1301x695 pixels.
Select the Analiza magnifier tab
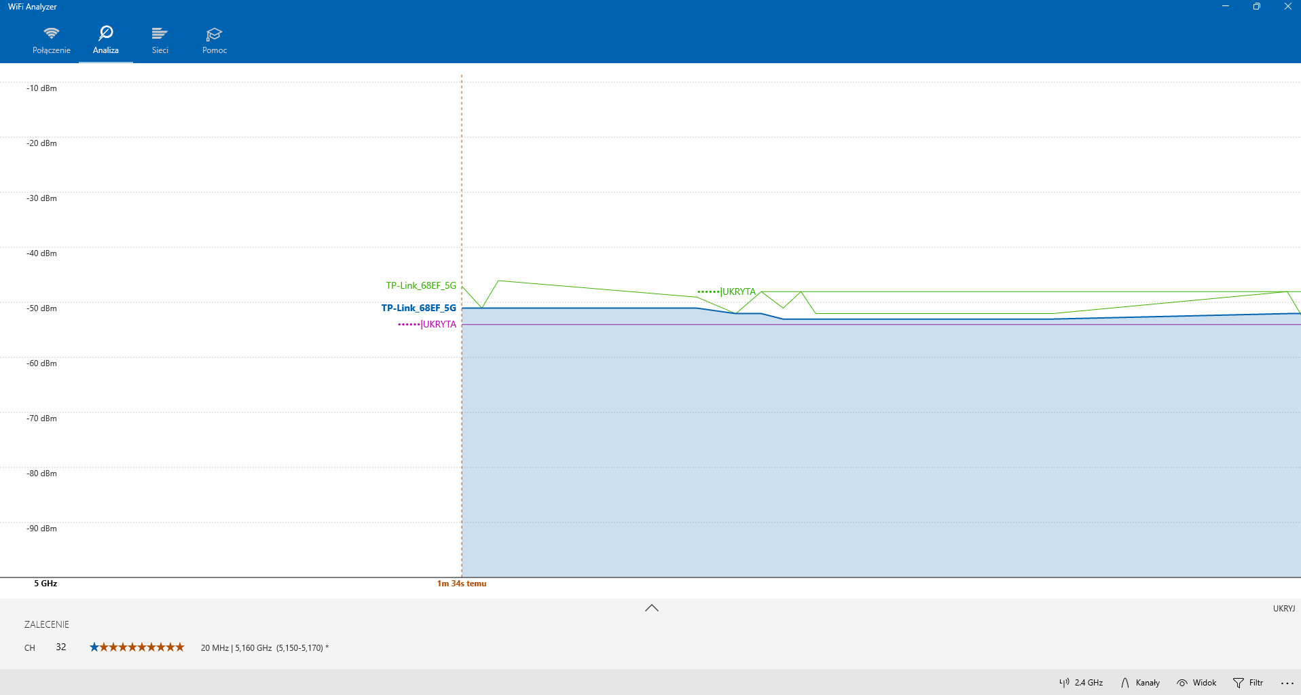tap(106, 41)
